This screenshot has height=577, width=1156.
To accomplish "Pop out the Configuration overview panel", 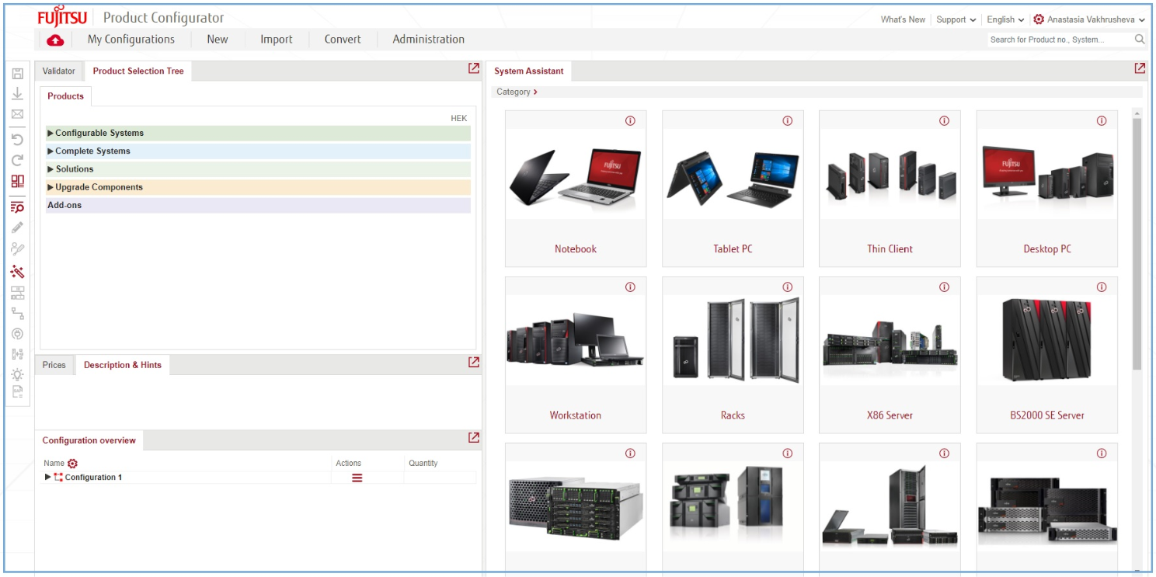I will tap(474, 437).
